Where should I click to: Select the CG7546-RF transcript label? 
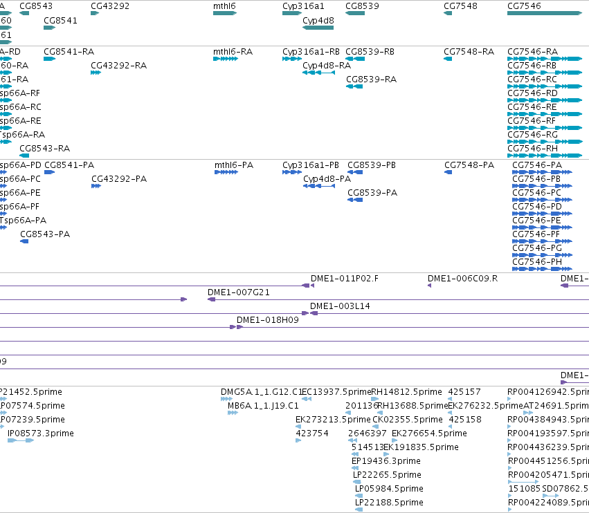[532, 121]
